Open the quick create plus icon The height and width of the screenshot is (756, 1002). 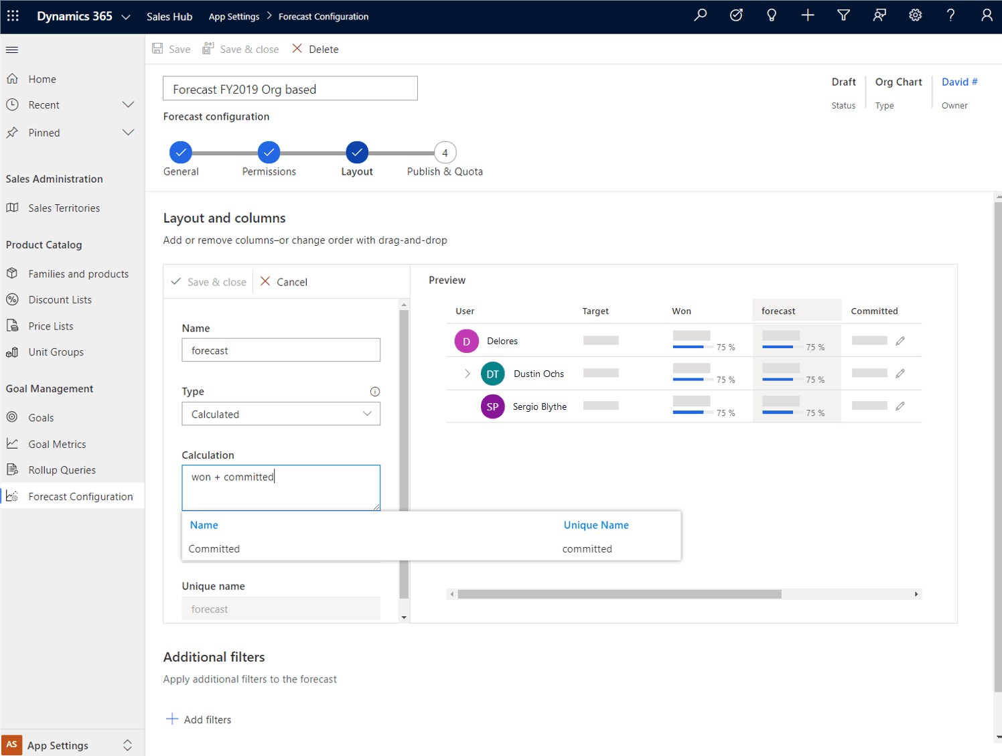tap(808, 15)
